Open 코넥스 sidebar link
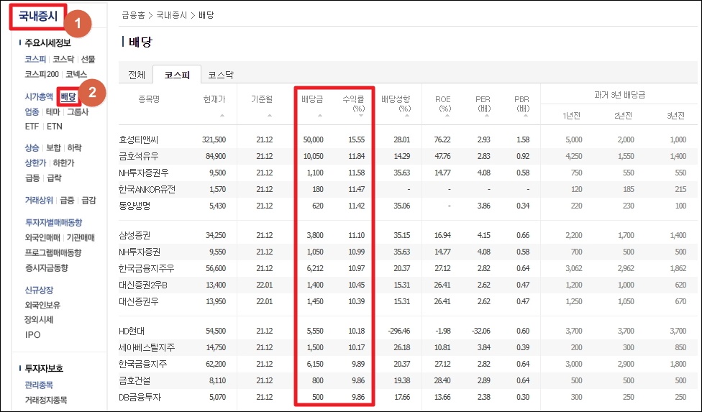Screen dimensions: 702x412 click(76, 74)
